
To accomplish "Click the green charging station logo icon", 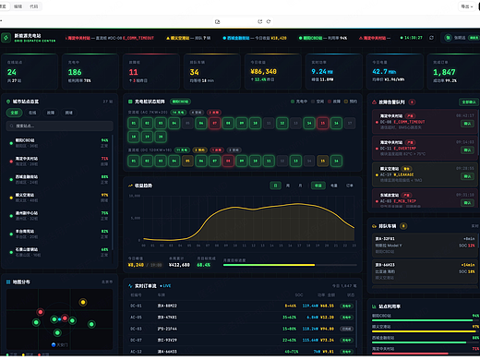I will coord(6,38).
